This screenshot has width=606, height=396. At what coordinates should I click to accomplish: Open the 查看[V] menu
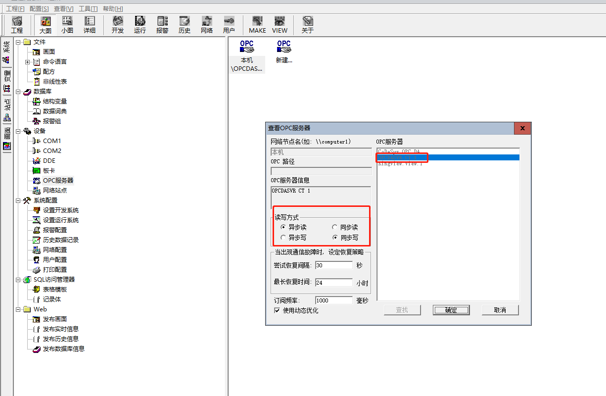(64, 8)
